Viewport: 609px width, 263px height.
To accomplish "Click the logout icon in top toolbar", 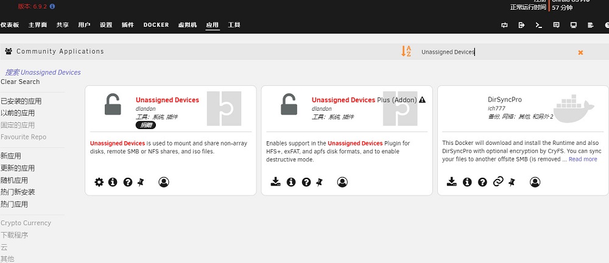I will point(522,25).
